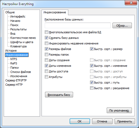Screen dimensions: 139x128
Task: Uncheck Сжимать базу данных
Action: click(x=46, y=38)
